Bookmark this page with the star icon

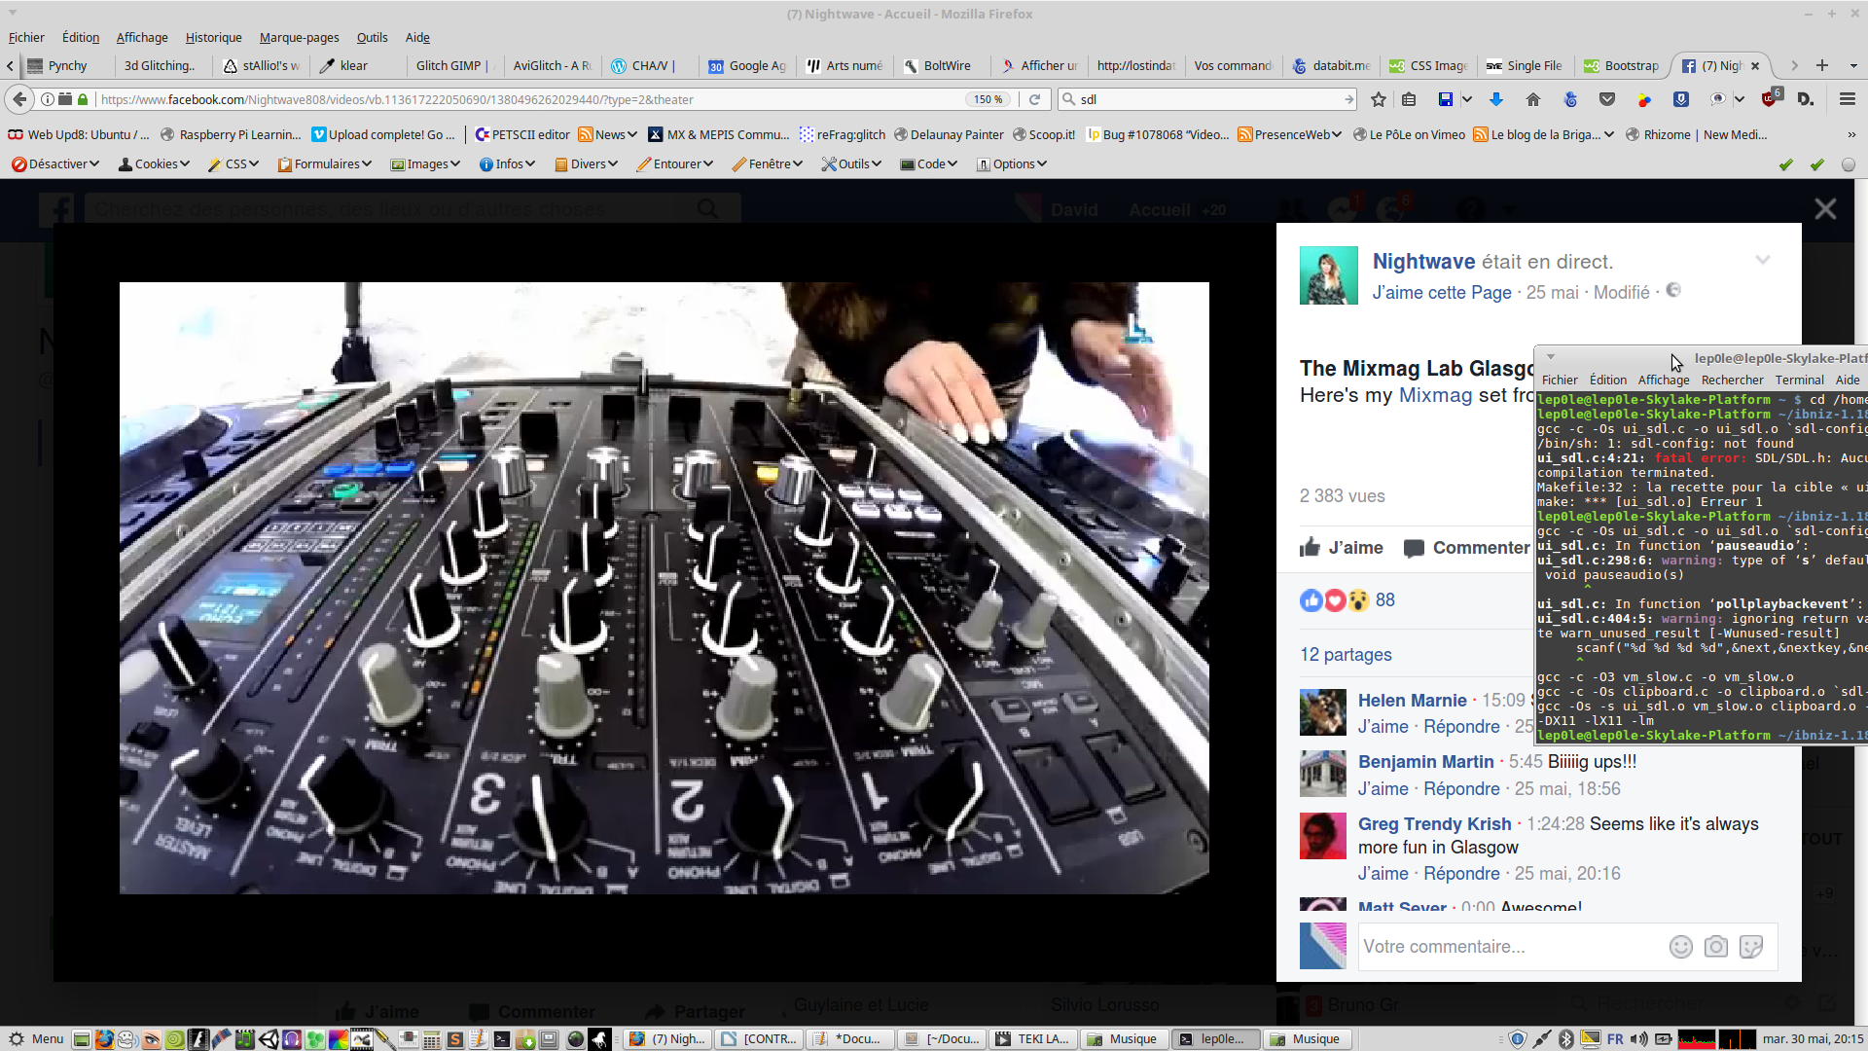[x=1378, y=99]
